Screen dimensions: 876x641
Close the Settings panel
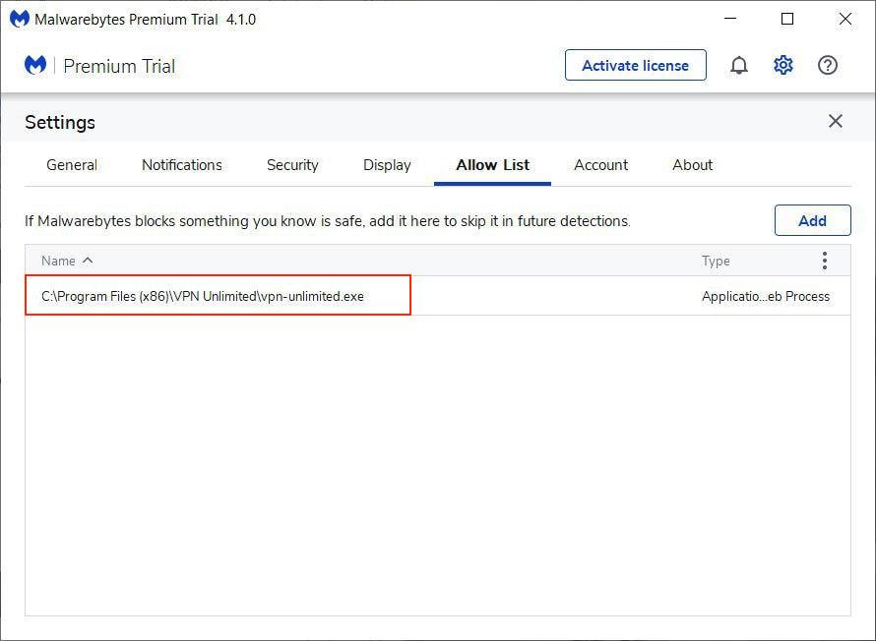(835, 121)
